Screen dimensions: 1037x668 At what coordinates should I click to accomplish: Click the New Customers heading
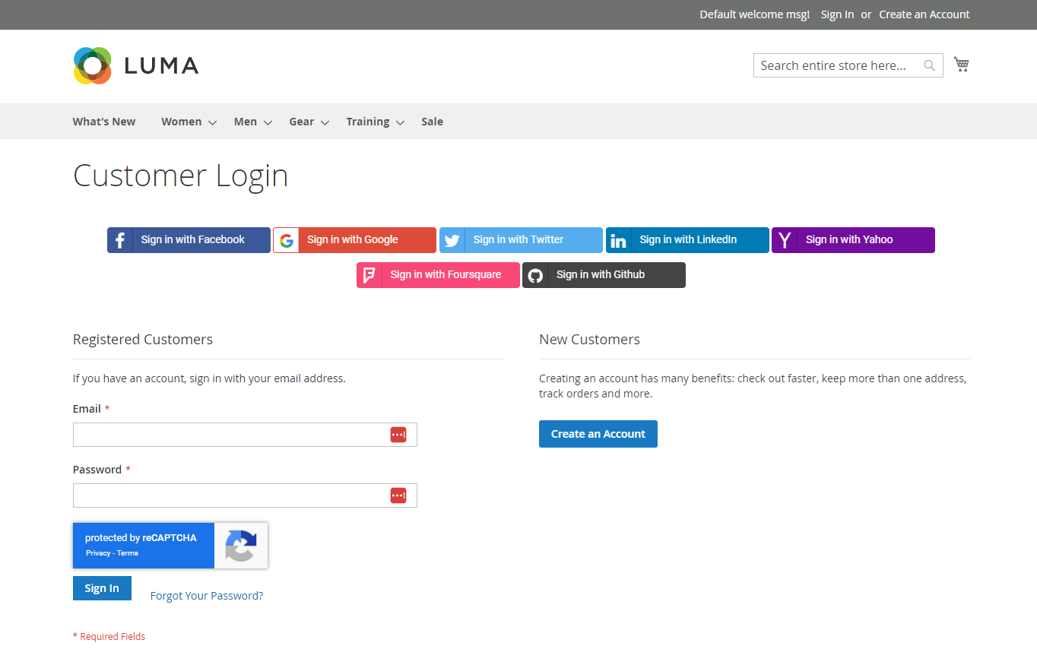tap(590, 340)
